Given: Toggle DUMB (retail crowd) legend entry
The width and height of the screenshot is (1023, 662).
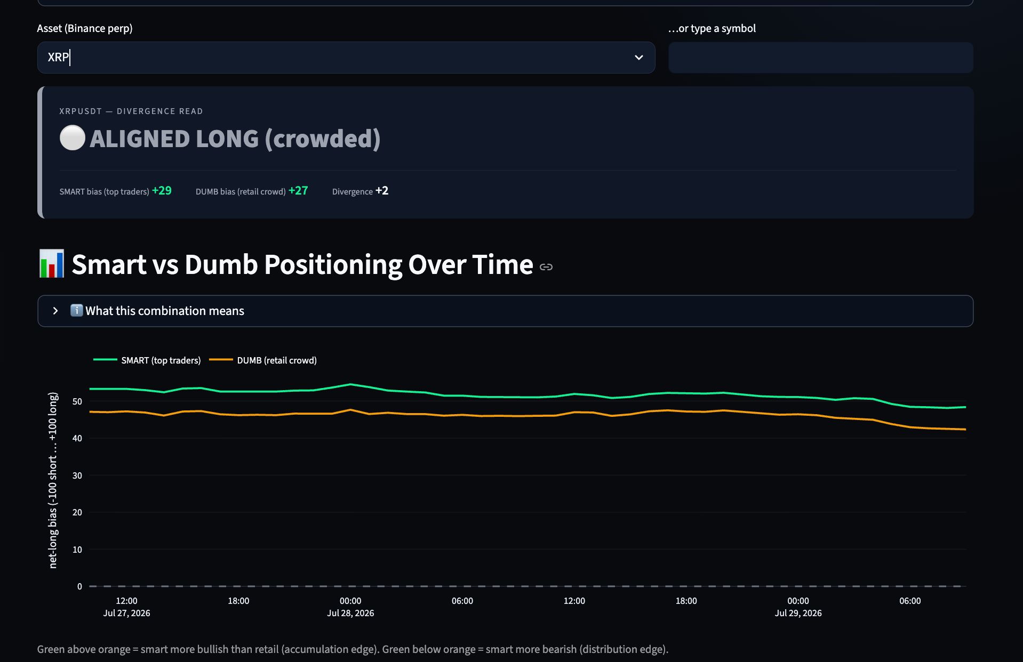Looking at the screenshot, I should [x=263, y=360].
